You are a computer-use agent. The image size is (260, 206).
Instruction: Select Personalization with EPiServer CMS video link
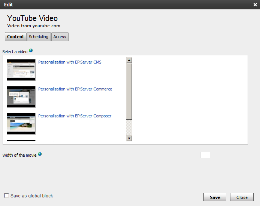click(x=70, y=62)
